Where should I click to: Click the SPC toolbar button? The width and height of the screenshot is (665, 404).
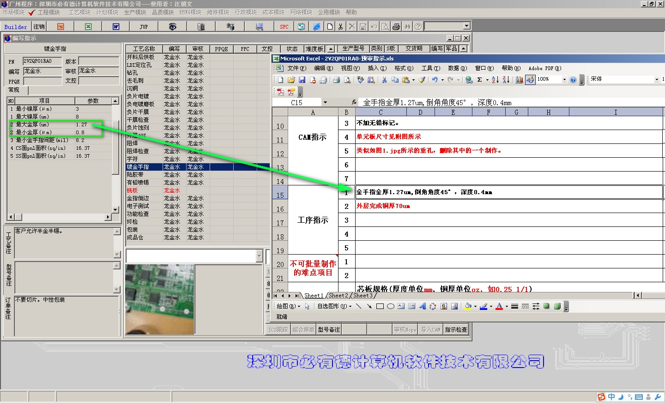click(284, 27)
